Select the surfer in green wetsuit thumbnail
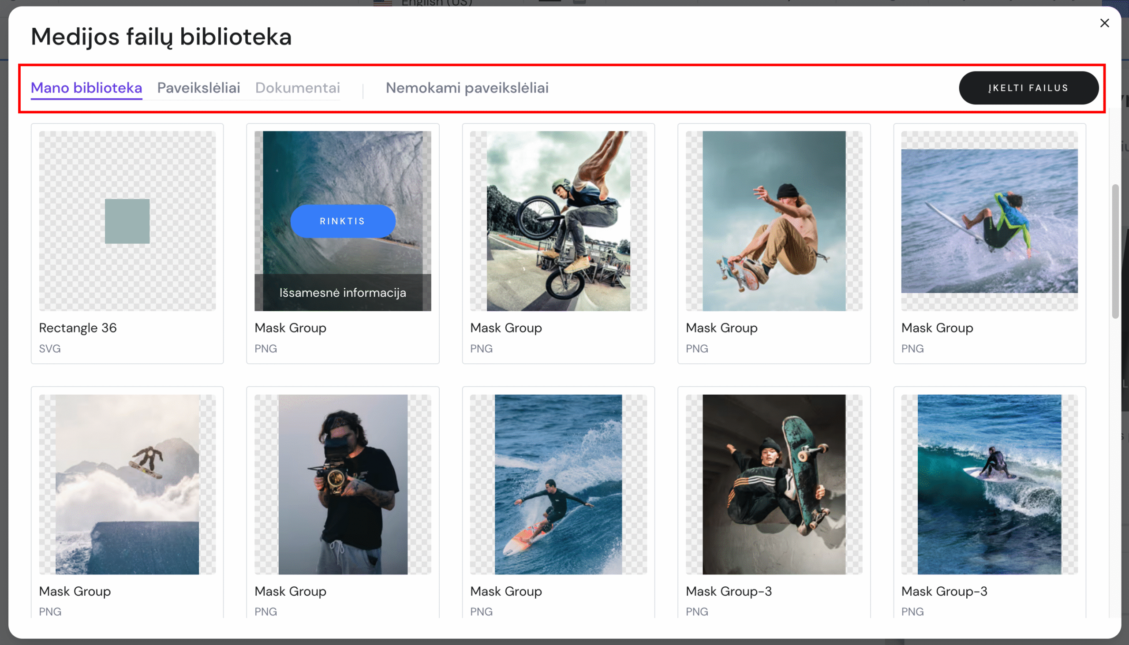 (989, 221)
